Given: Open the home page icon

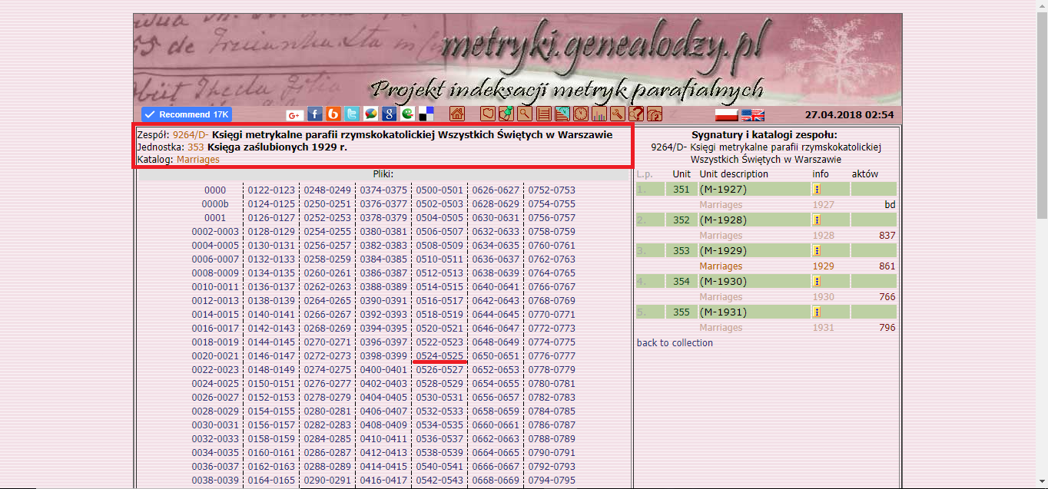Looking at the screenshot, I should coord(457,114).
